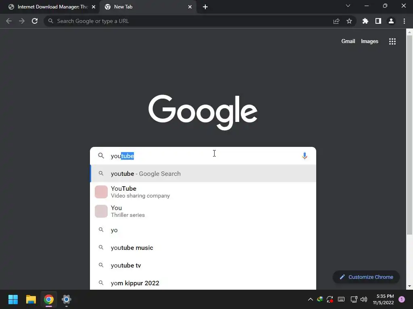The width and height of the screenshot is (413, 309).
Task: Open the Chrome profile icon
Action: pos(391,21)
